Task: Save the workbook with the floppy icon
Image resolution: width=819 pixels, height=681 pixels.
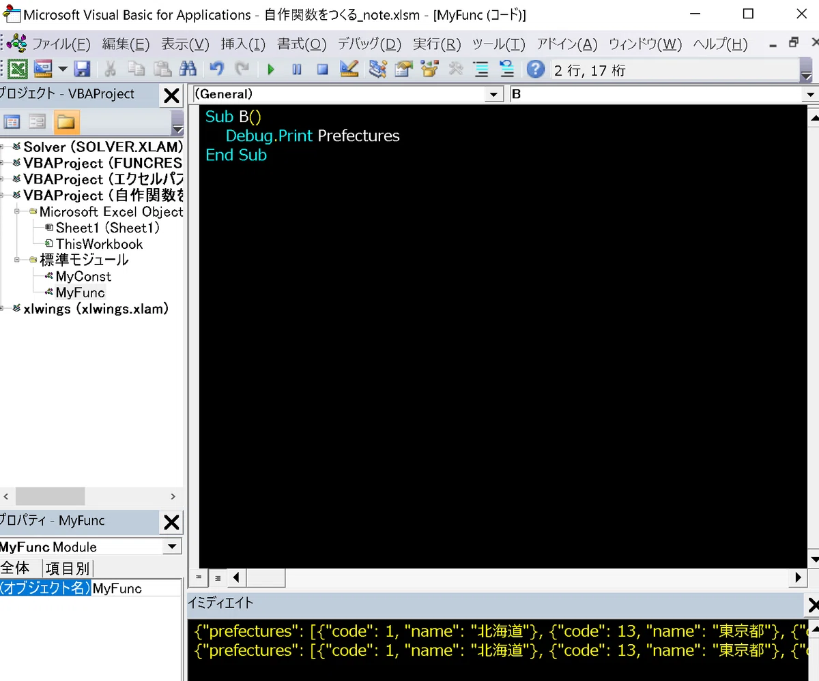Action: click(x=82, y=69)
